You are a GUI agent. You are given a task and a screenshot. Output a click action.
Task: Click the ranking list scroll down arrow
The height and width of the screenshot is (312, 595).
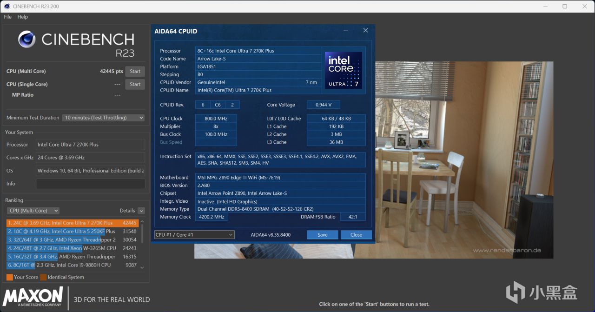point(142,267)
